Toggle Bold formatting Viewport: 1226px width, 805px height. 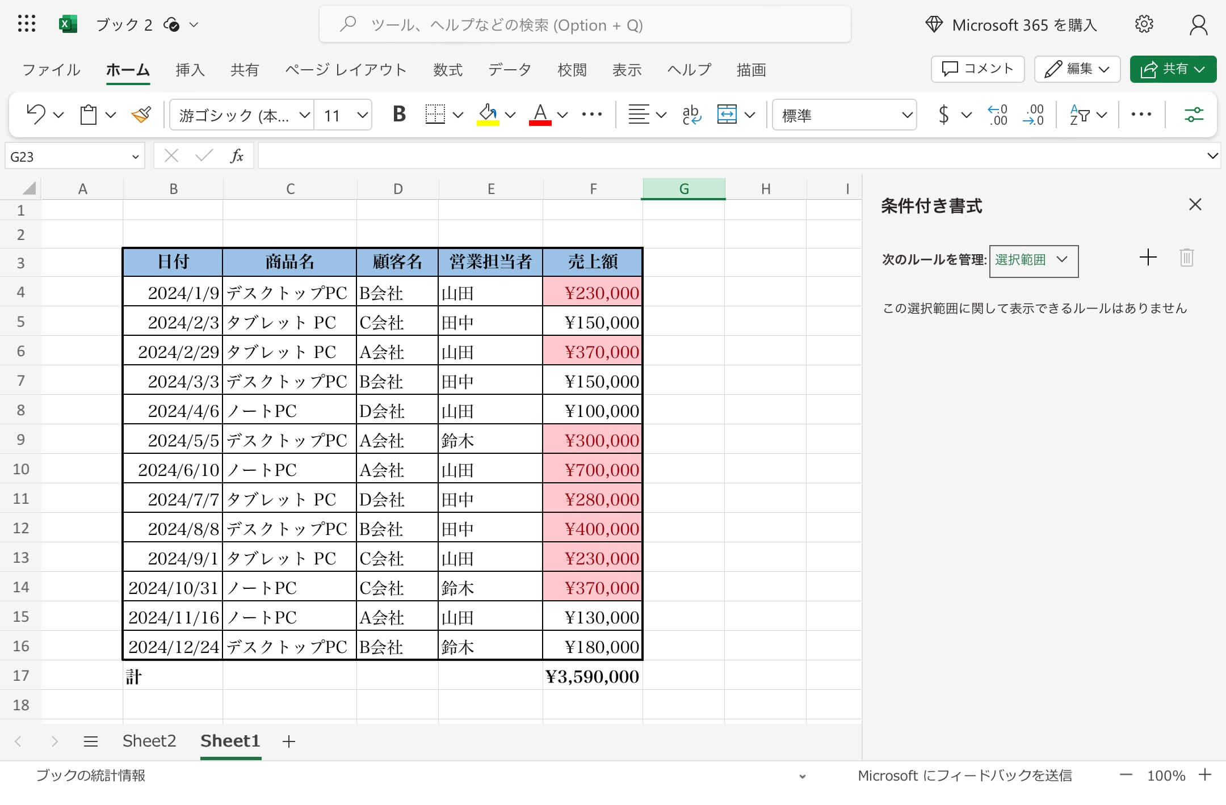pyautogui.click(x=399, y=114)
